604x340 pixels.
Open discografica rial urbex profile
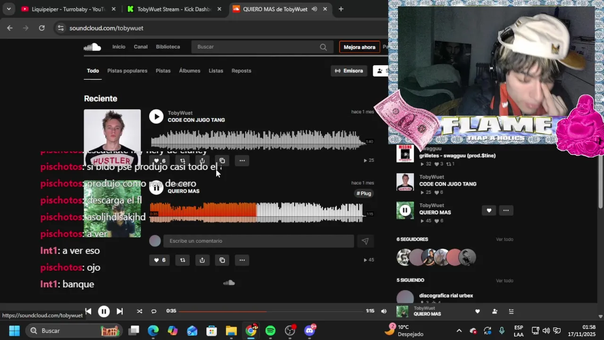tap(446, 296)
